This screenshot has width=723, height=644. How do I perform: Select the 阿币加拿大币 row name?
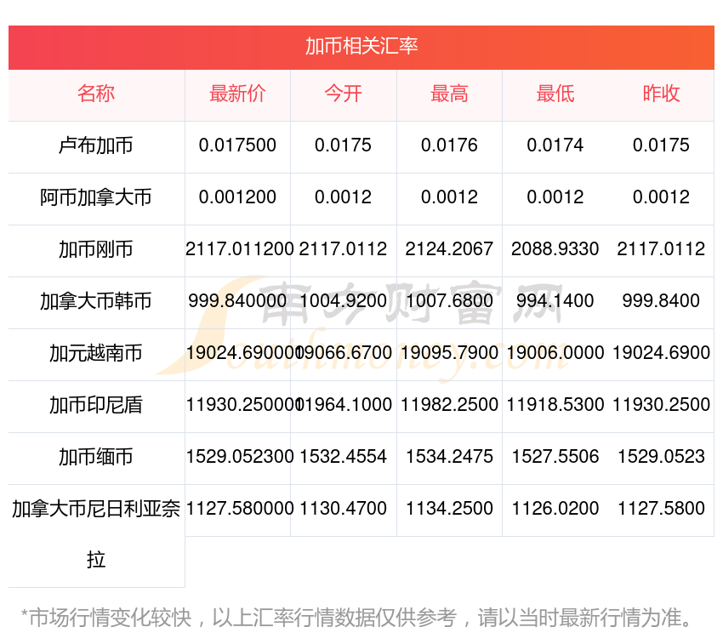(96, 197)
